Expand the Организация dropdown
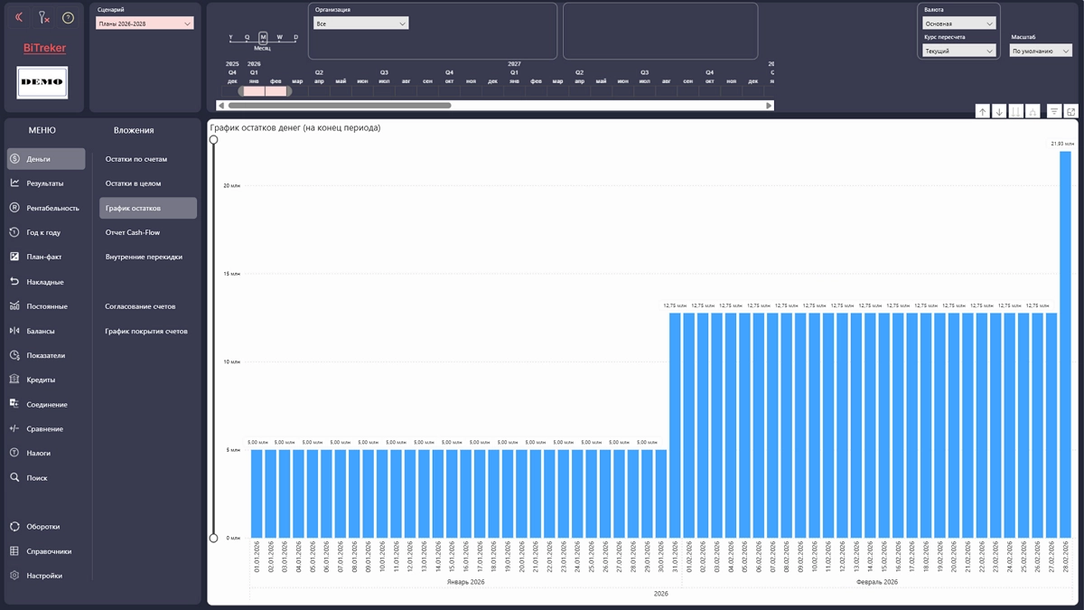Screen dimensions: 1084x610 click(361, 23)
